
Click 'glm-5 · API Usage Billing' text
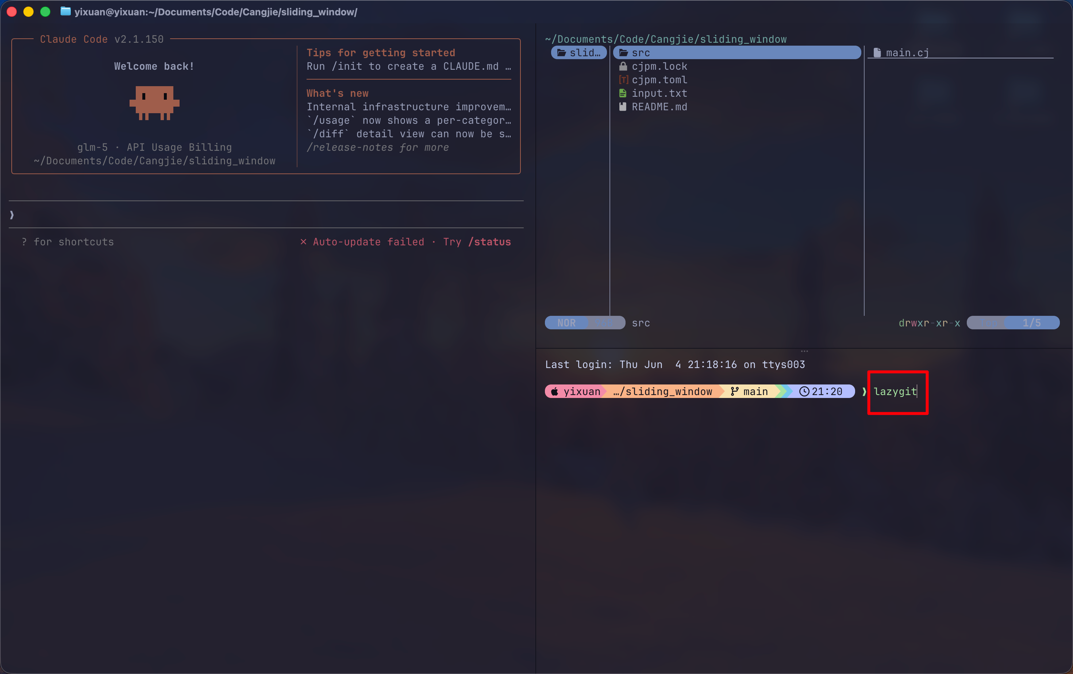pyautogui.click(x=154, y=147)
